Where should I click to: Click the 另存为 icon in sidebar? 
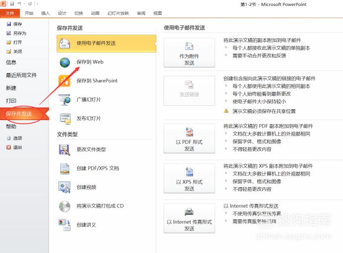click(9, 33)
